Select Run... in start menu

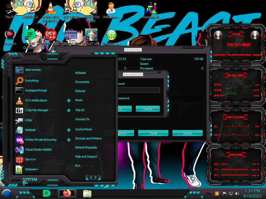79,166
